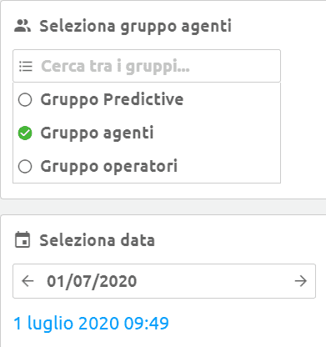Choose Gruppo Predictive from the group list
The image size is (326, 347).
point(147,99)
